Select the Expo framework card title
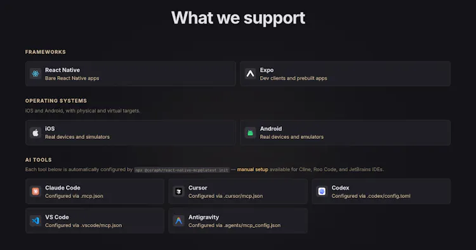The height and width of the screenshot is (250, 476). [267, 70]
